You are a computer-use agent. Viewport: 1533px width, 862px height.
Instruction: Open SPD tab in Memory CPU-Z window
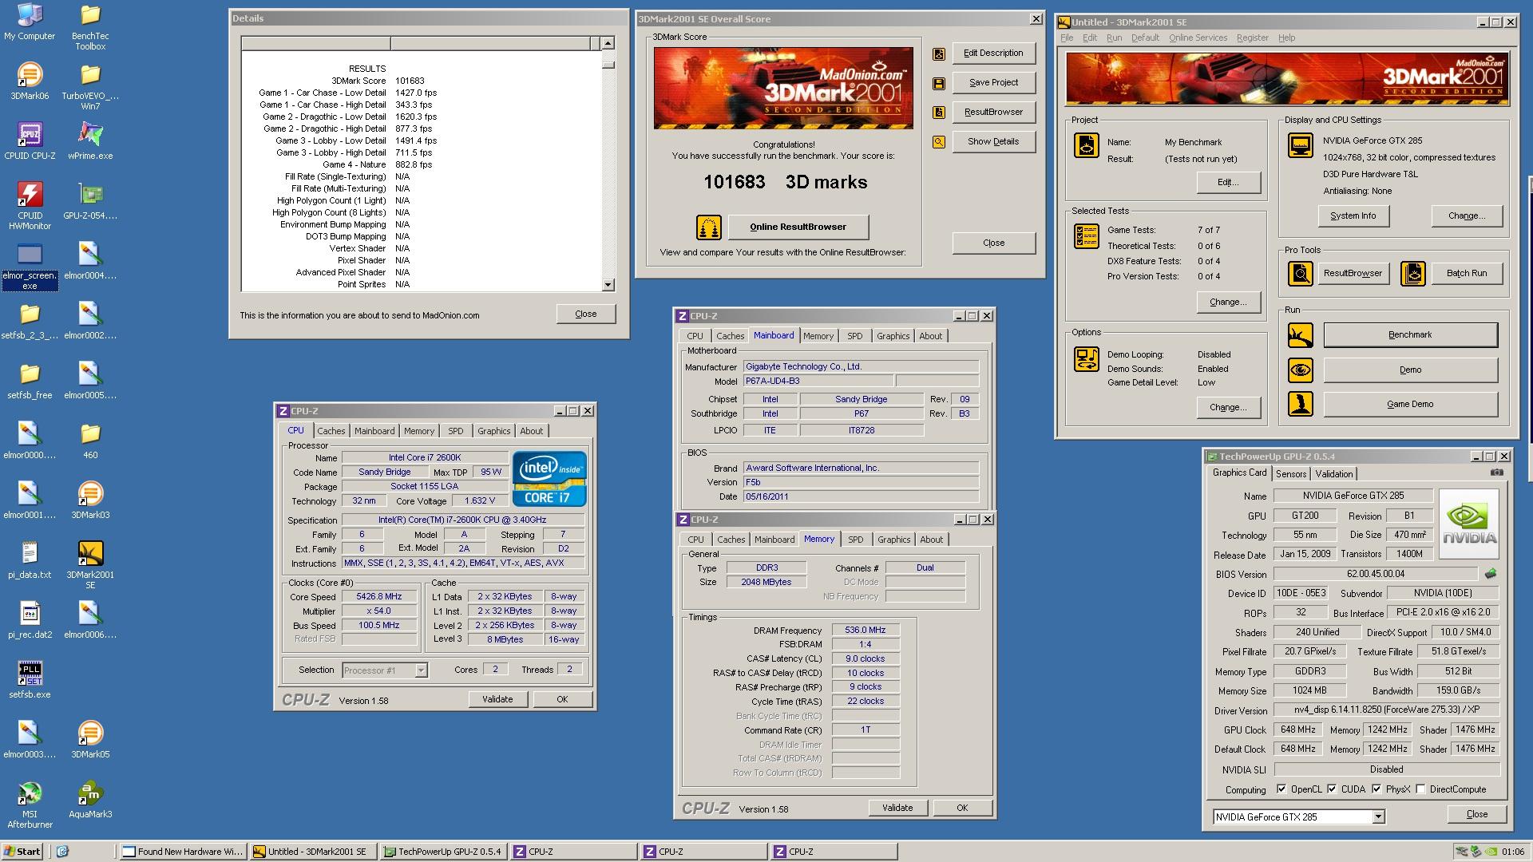[855, 540]
